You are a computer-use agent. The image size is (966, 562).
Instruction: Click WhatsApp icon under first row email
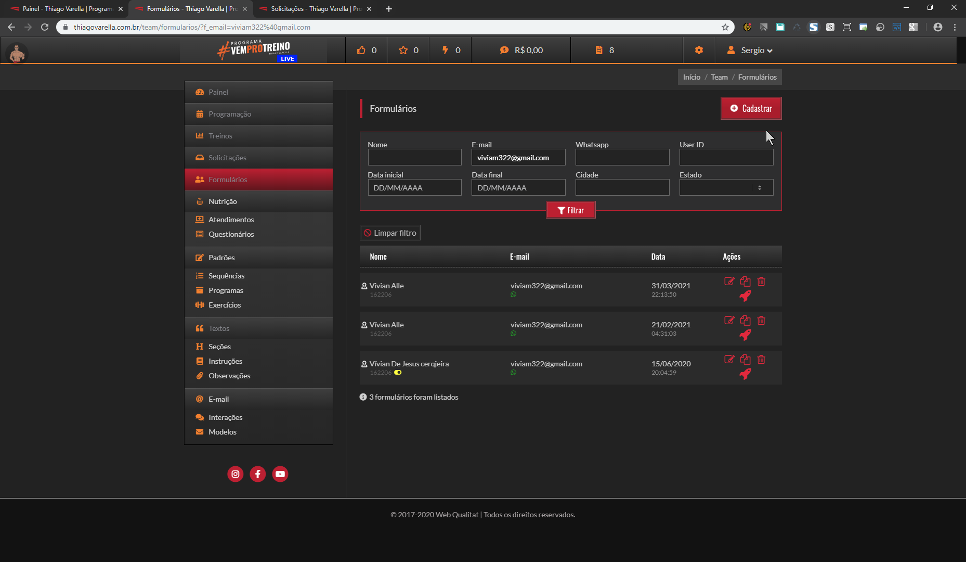(x=514, y=295)
